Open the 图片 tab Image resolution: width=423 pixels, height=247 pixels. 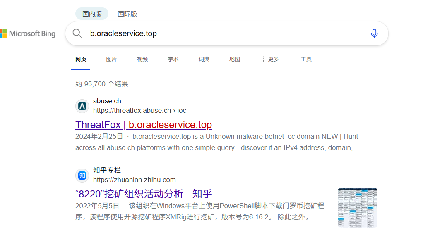point(111,59)
